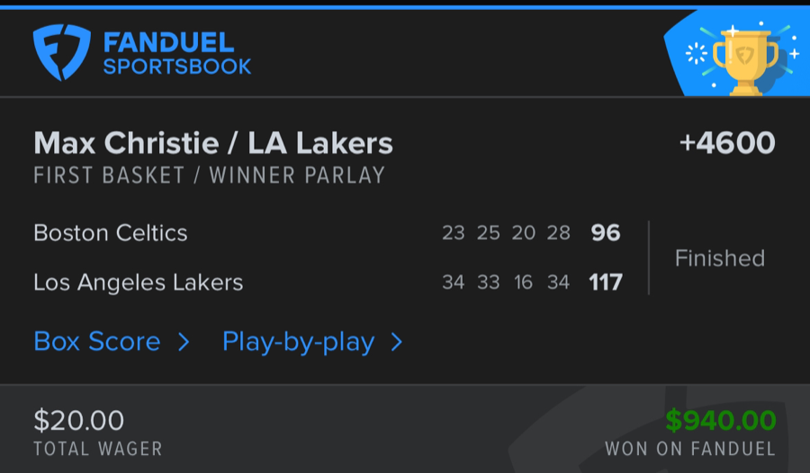Click the Total Wager label

[x=98, y=448]
